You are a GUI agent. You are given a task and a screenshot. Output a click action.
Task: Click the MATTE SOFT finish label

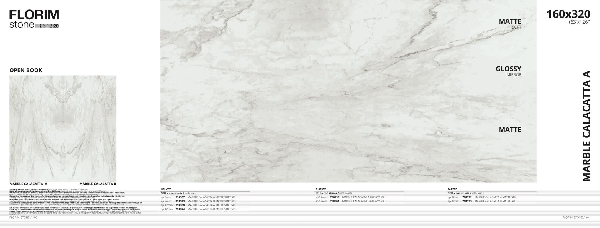coord(510,24)
